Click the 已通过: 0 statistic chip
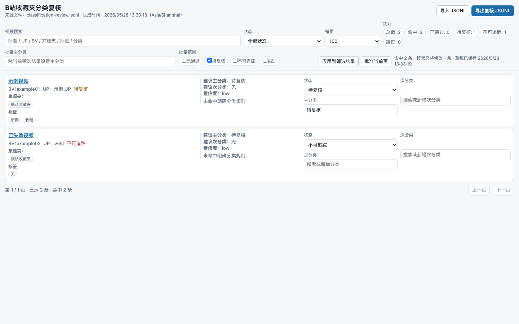The width and height of the screenshot is (519, 324). pos(440,32)
